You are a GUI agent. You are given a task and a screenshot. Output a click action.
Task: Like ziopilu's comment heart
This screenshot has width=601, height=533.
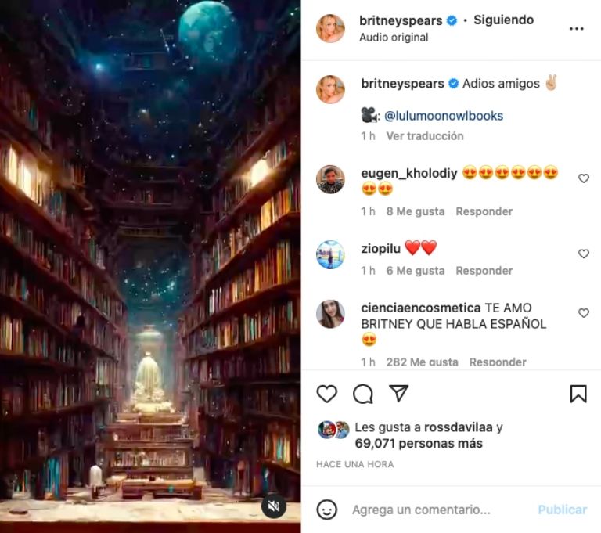(583, 254)
